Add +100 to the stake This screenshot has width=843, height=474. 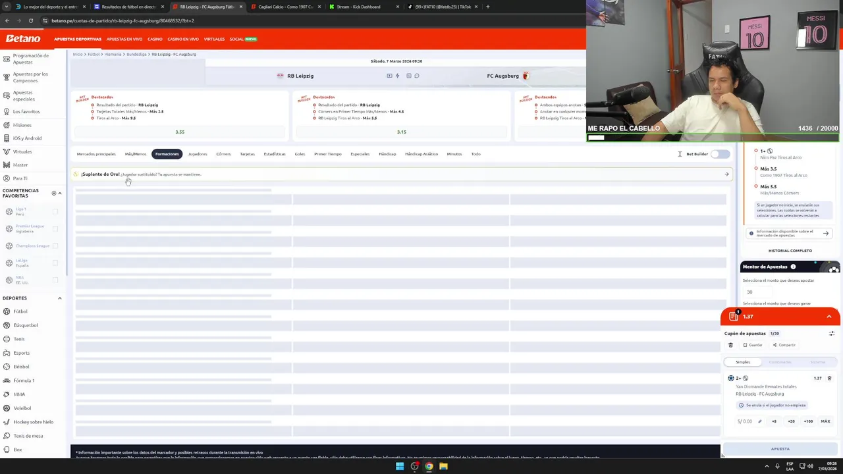pyautogui.click(x=808, y=421)
